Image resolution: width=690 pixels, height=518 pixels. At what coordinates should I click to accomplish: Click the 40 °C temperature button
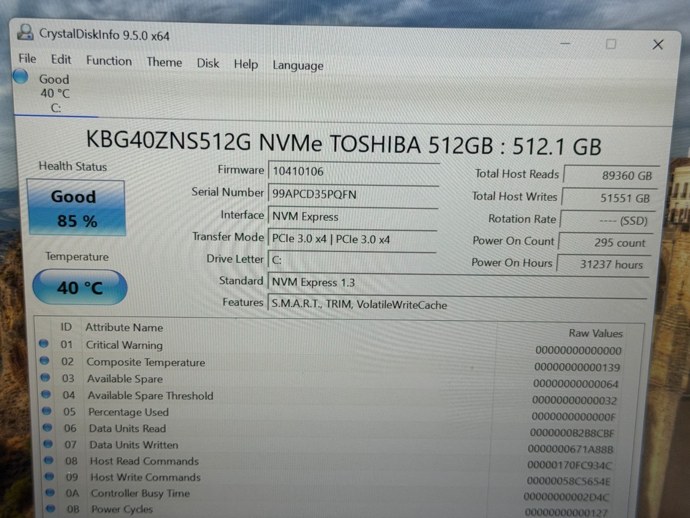click(80, 287)
